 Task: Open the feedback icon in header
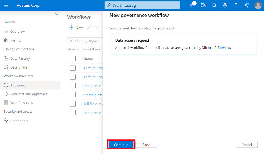click(x=247, y=5)
